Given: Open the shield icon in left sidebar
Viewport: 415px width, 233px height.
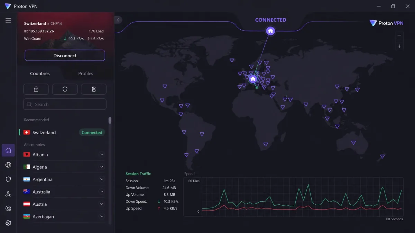Looking at the screenshot, I should (8, 179).
